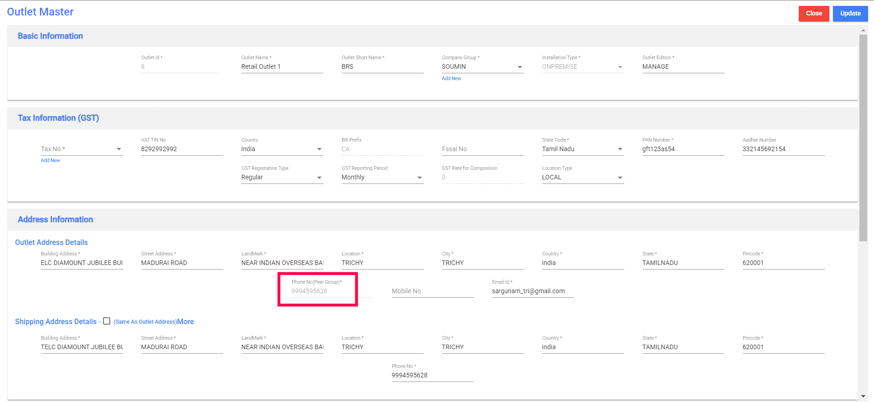The image size is (874, 402).
Task: Change the GST Reporting Period dropdown
Action: pos(382,178)
